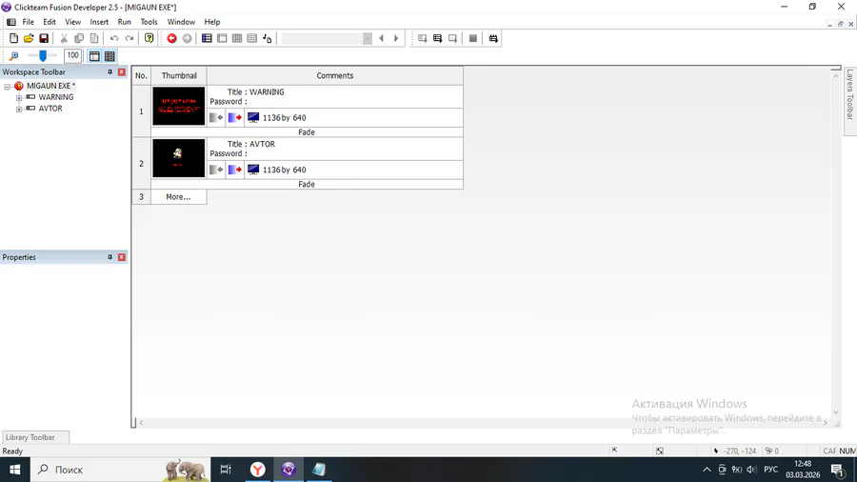Click fade-out transition icon for AVTOR frame
This screenshot has height=482, width=857.
(235, 170)
